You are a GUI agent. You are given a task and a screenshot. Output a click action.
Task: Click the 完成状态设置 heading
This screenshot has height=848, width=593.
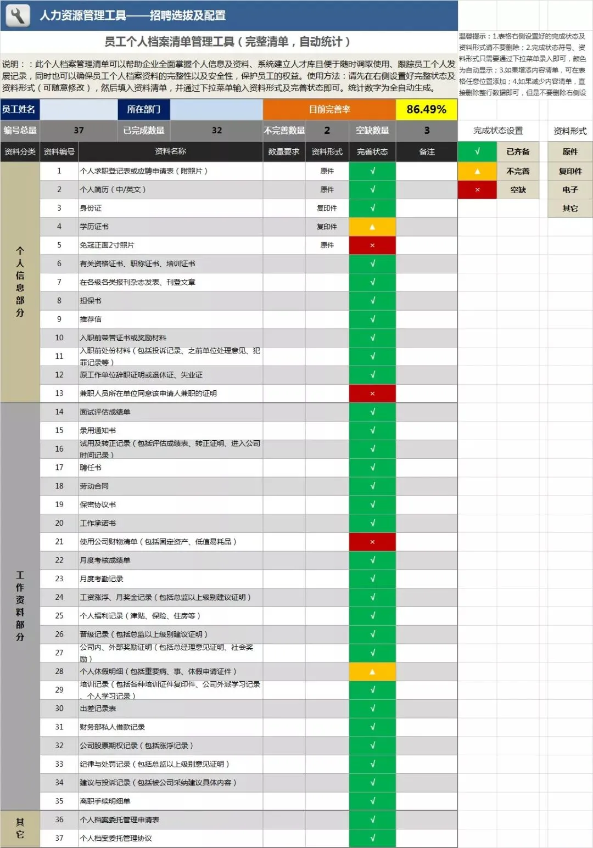(498, 131)
